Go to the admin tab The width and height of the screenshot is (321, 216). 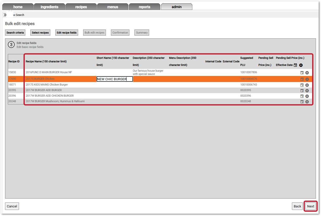176,7
